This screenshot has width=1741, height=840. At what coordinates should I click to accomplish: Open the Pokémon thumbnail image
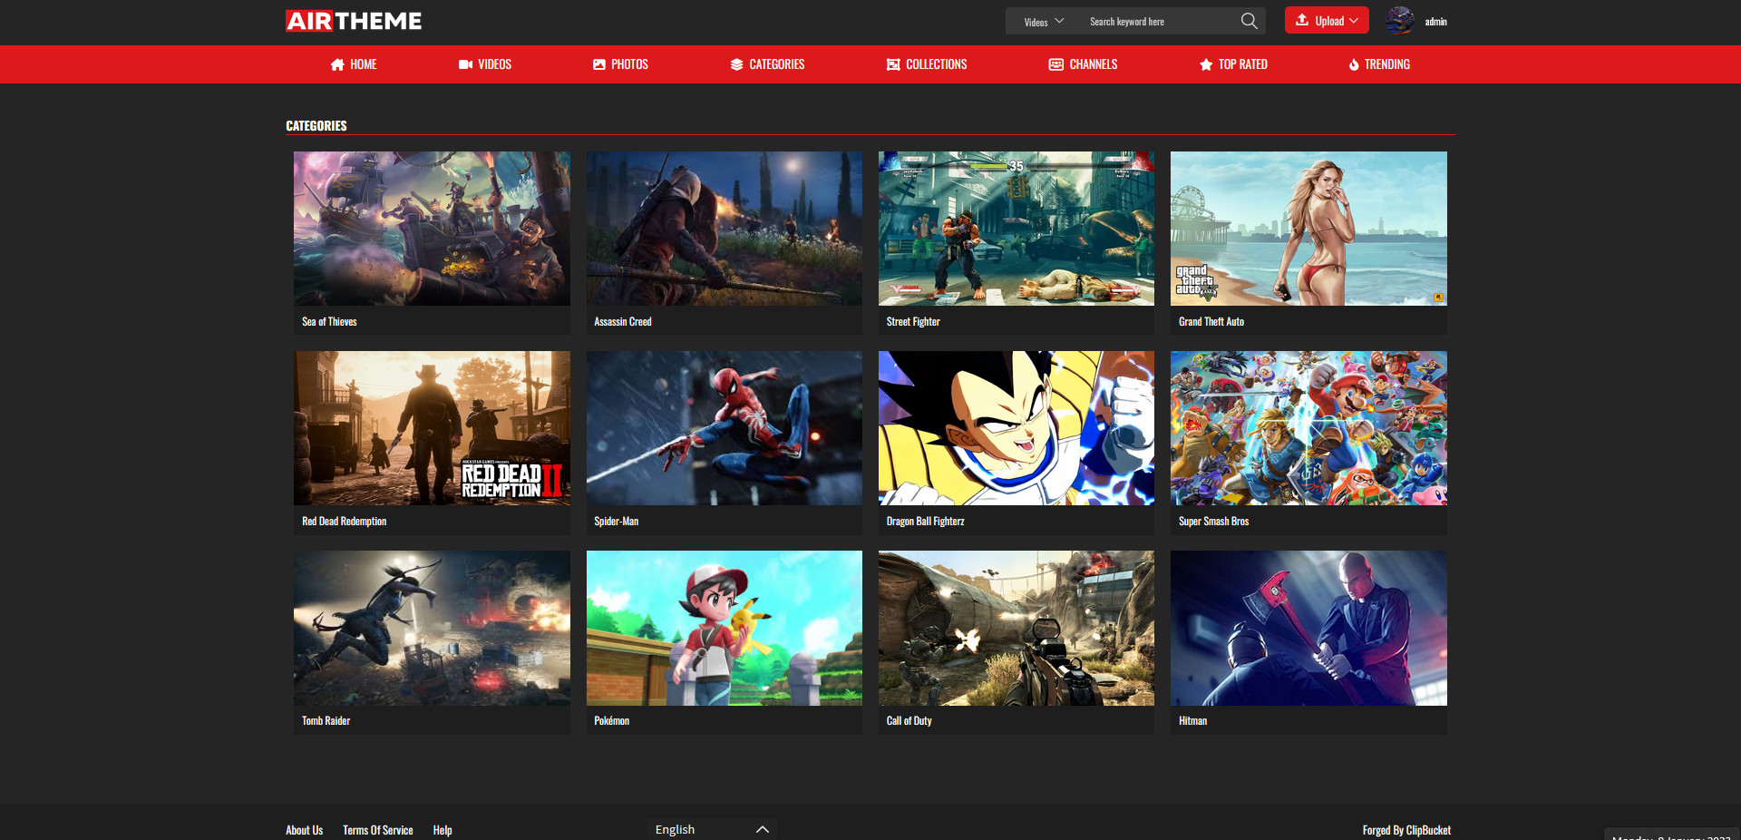point(724,628)
